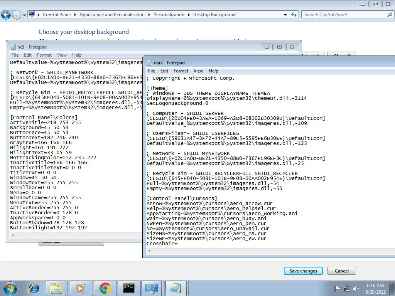Click the Crosshair= line in dark Notepad
The width and height of the screenshot is (395, 296).
click(x=162, y=244)
